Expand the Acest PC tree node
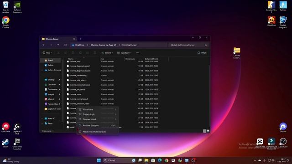This screenshot has width=292, height=164. click(42, 118)
